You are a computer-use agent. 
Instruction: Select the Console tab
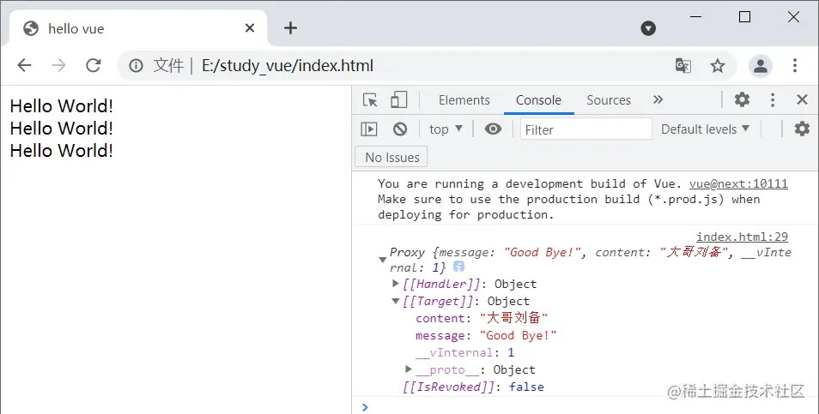coord(538,100)
